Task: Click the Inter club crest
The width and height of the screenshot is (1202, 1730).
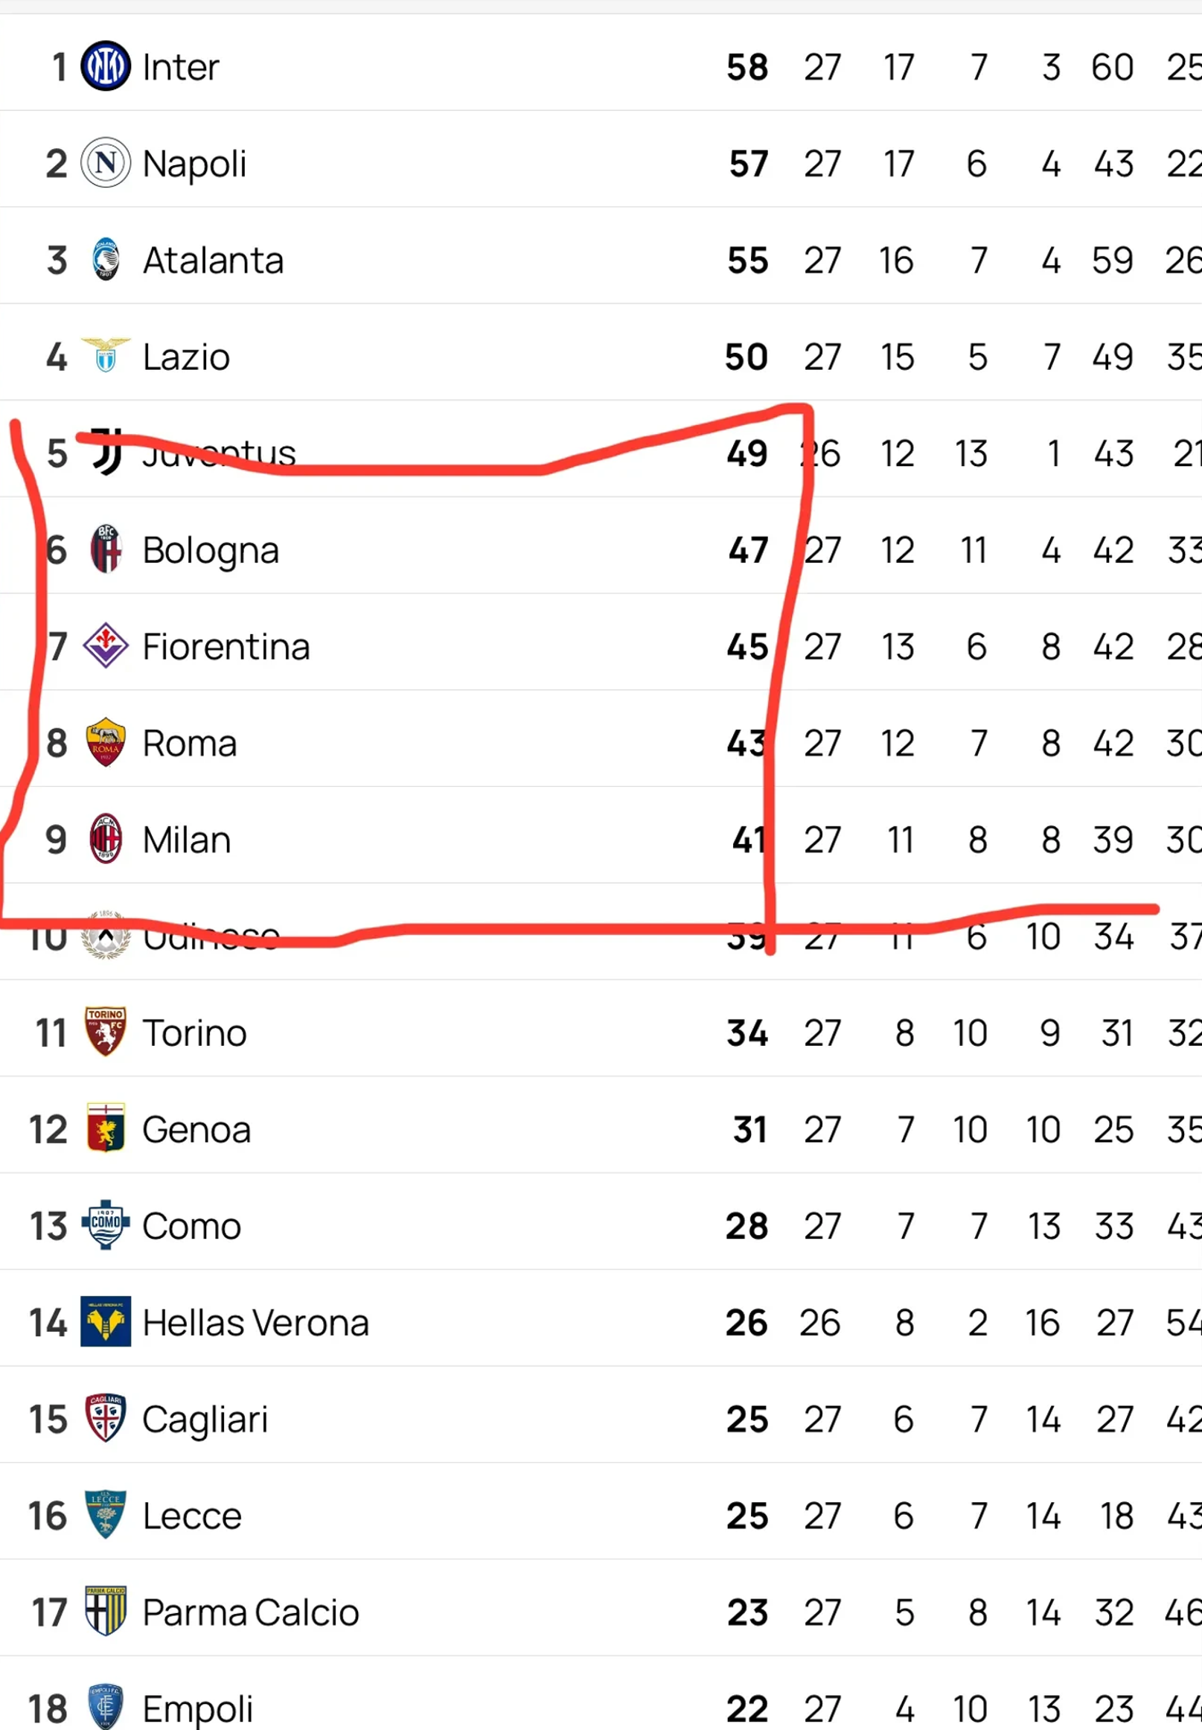Action: (x=106, y=66)
